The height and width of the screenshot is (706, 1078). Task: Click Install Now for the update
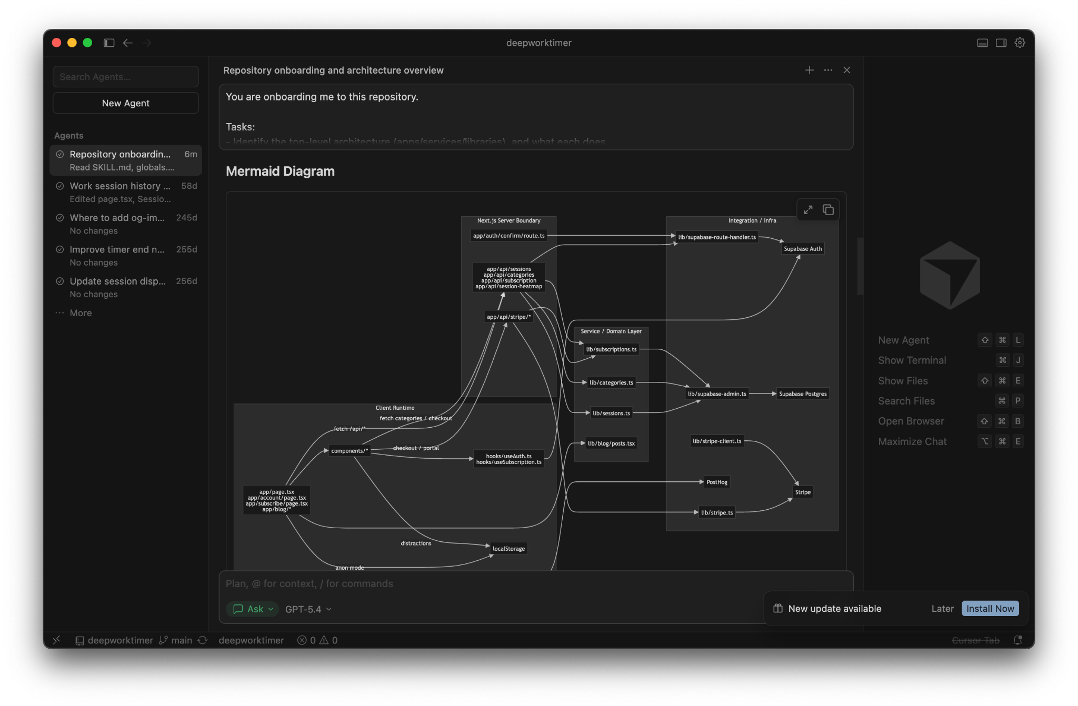coord(990,609)
